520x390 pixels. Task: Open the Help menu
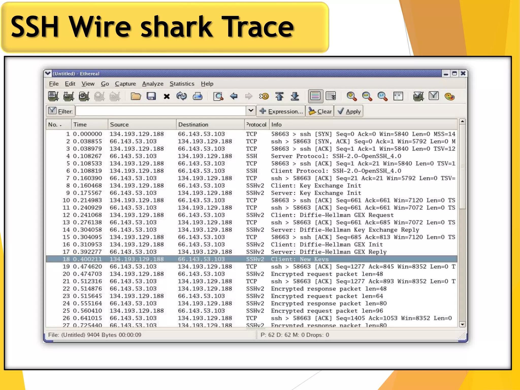[207, 84]
